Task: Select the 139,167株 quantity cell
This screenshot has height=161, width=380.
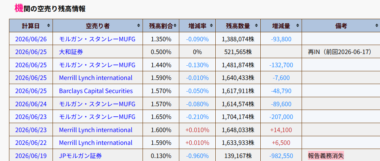Action: point(238,156)
